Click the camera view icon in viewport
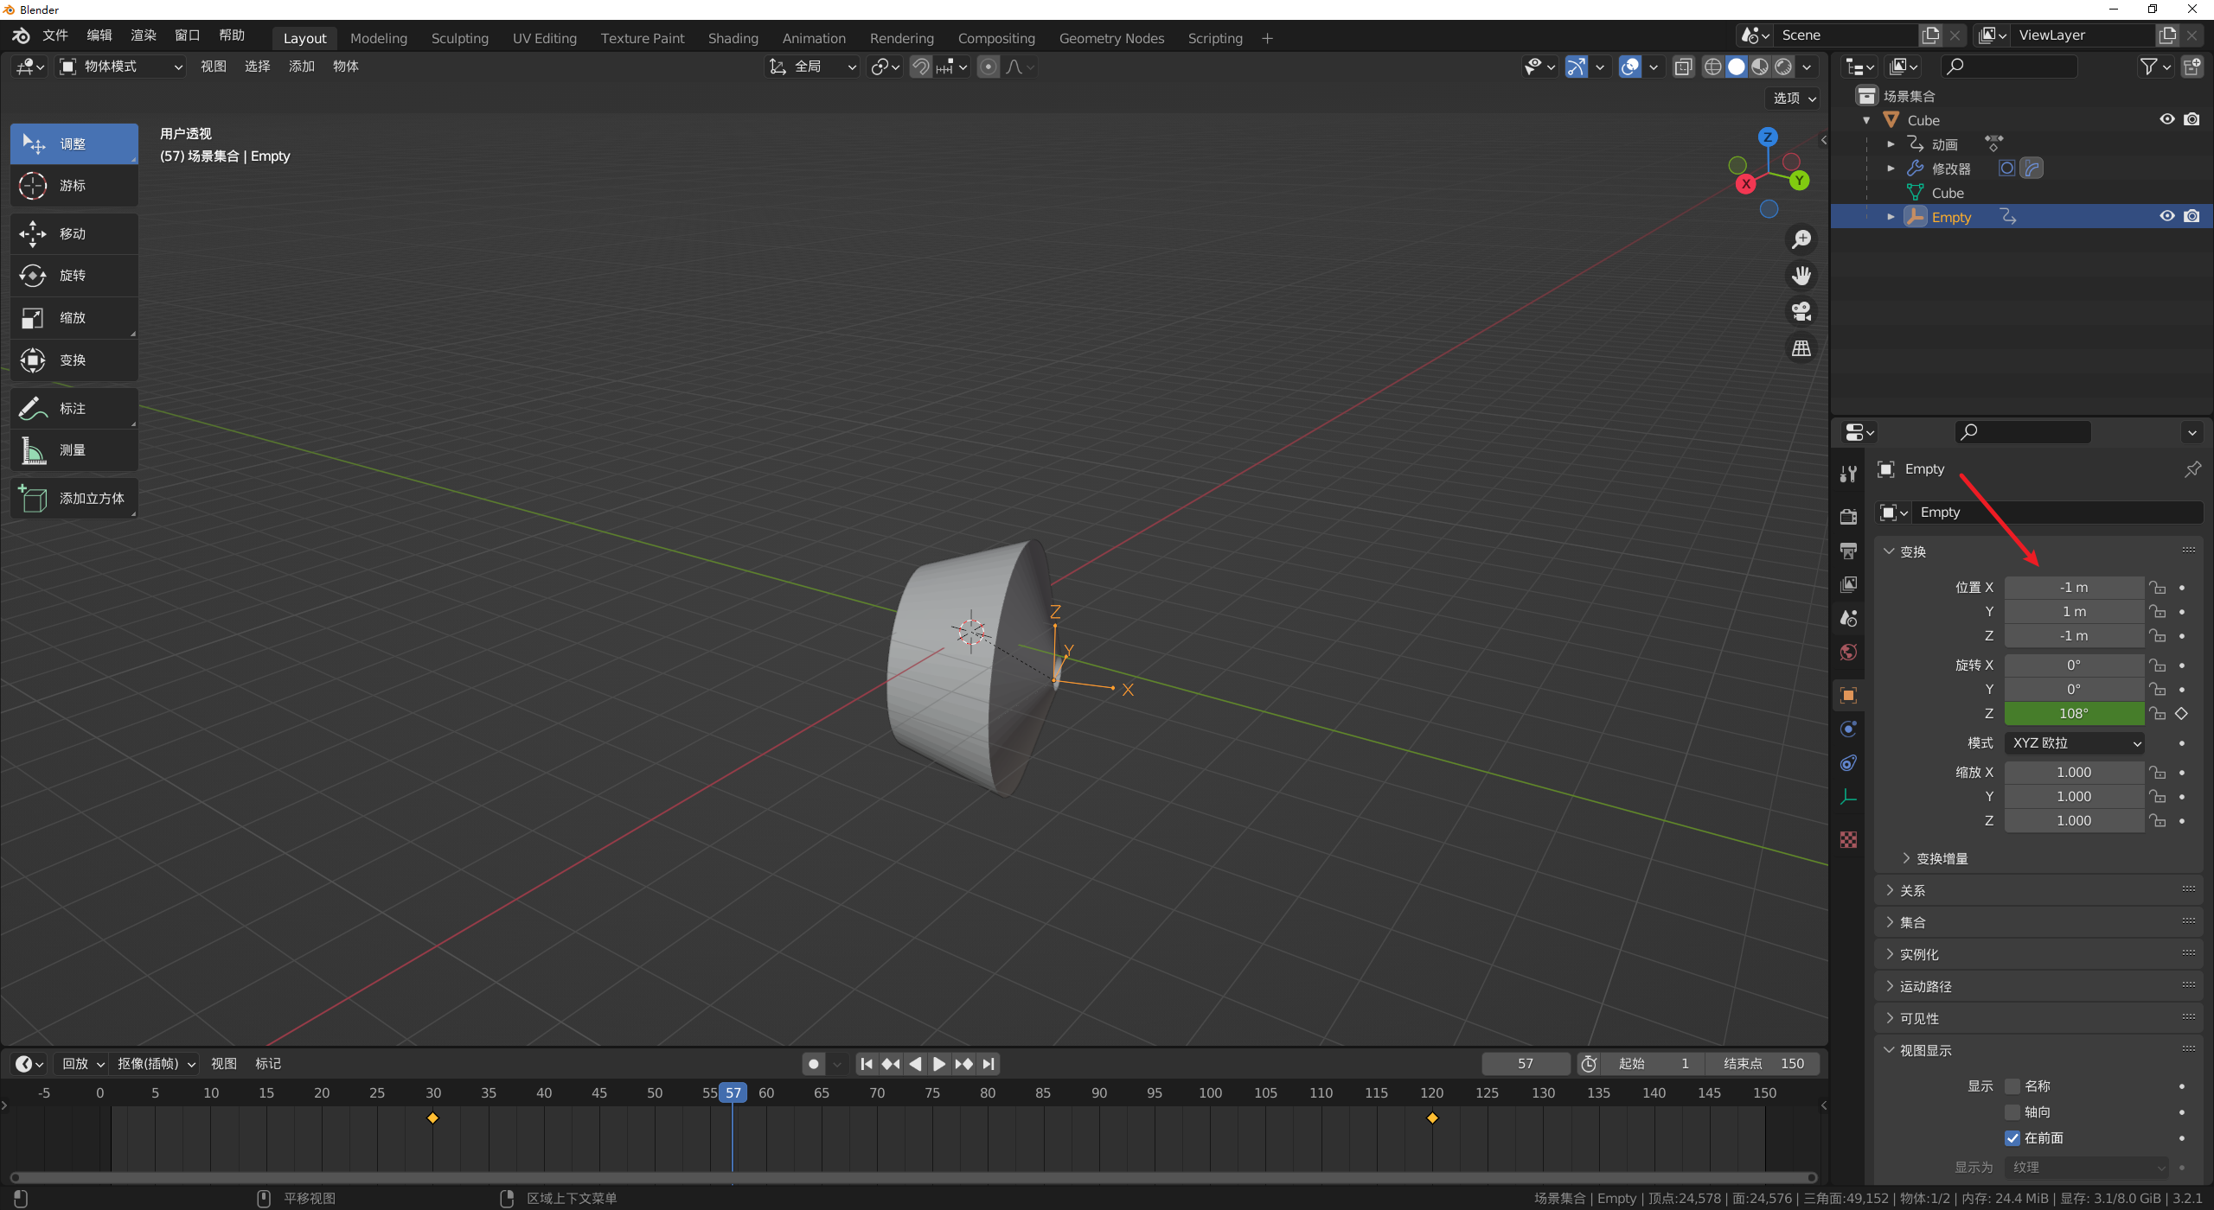The height and width of the screenshot is (1210, 2214). tap(1801, 311)
